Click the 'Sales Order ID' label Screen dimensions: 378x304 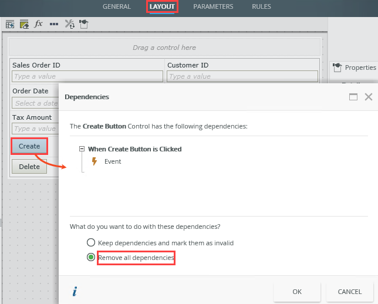click(36, 65)
